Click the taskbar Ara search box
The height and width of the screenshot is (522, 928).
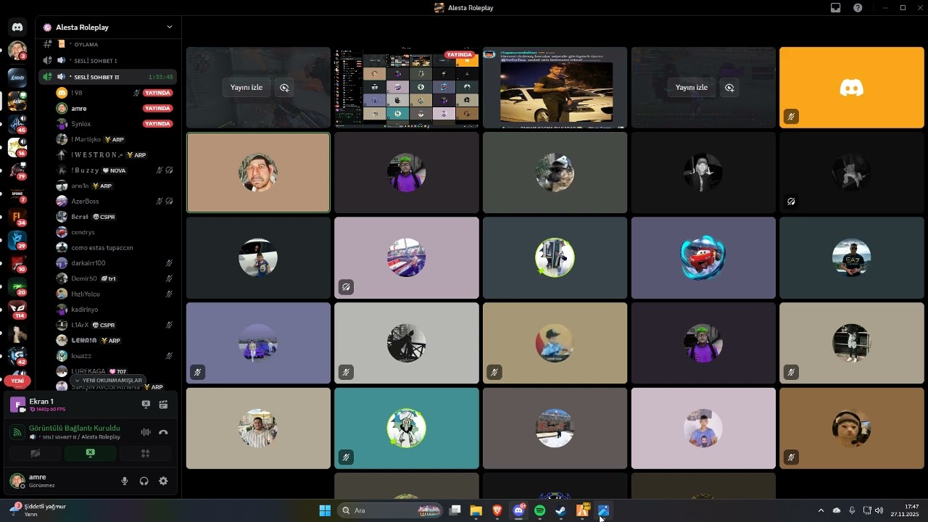[391, 510]
